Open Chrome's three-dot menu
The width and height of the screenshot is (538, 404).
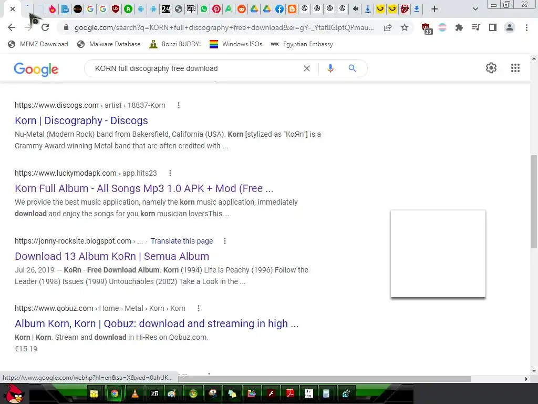click(526, 27)
